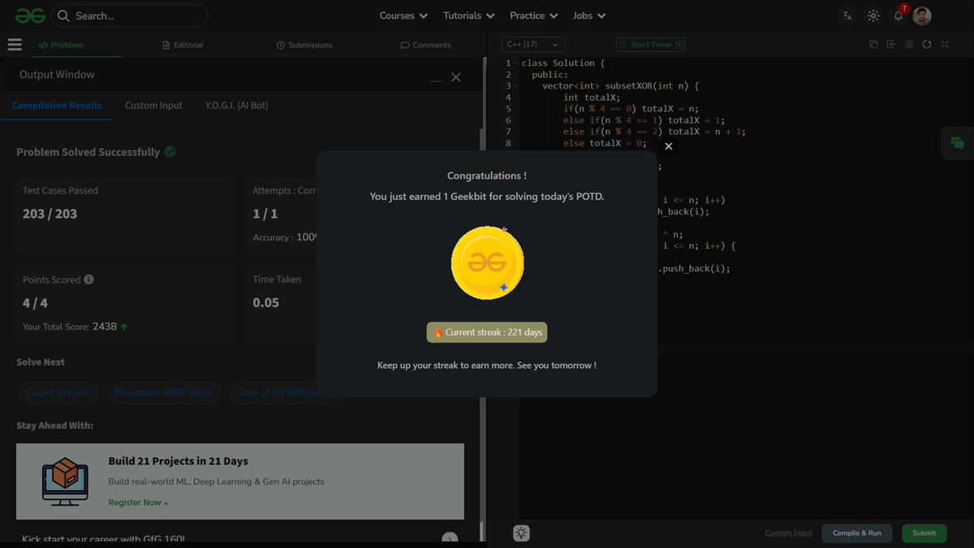Screen dimensions: 974x548
Task: Click Problem Solved Successfully text
Action: [x=88, y=152]
